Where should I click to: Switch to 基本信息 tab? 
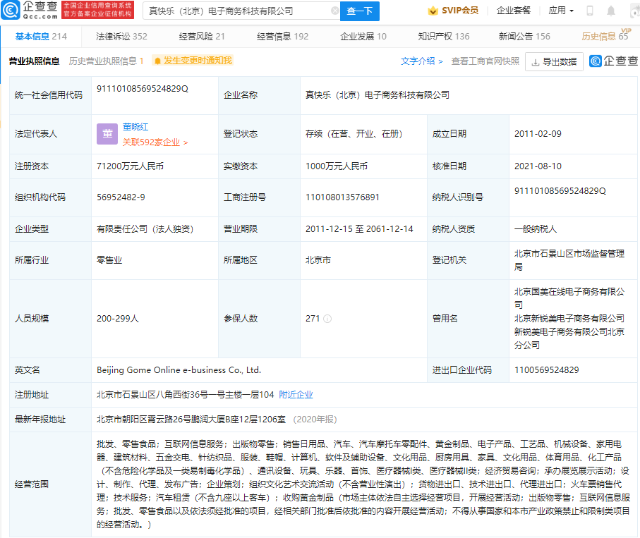(x=41, y=37)
